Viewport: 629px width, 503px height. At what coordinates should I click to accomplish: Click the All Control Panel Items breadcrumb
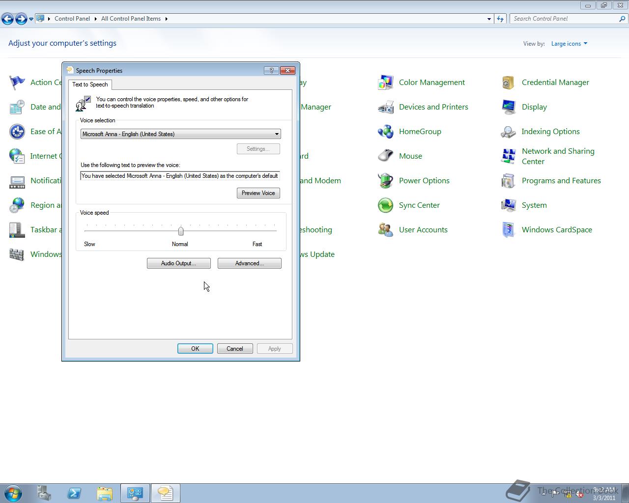(131, 19)
